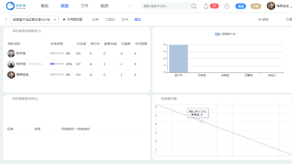
Task: Click the 项目里程碑任务(0) heading
Action: coord(25,98)
